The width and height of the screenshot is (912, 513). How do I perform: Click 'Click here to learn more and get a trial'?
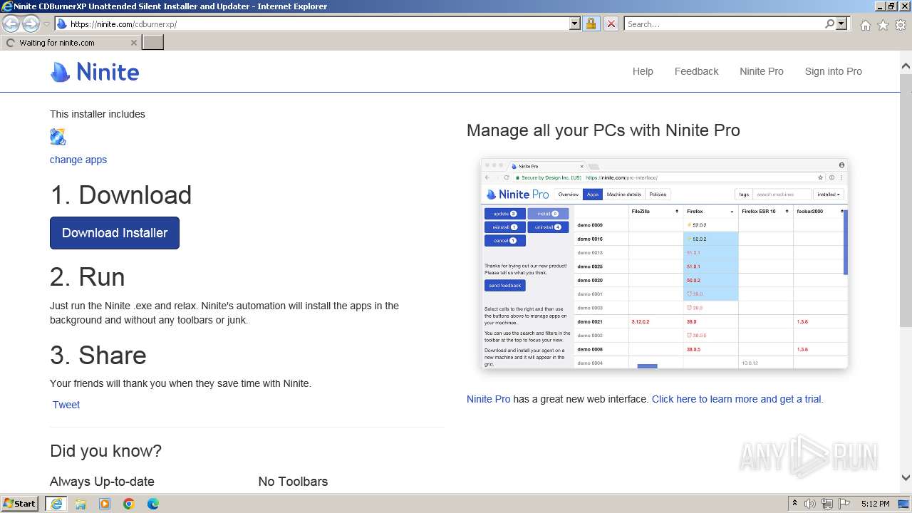coord(737,399)
